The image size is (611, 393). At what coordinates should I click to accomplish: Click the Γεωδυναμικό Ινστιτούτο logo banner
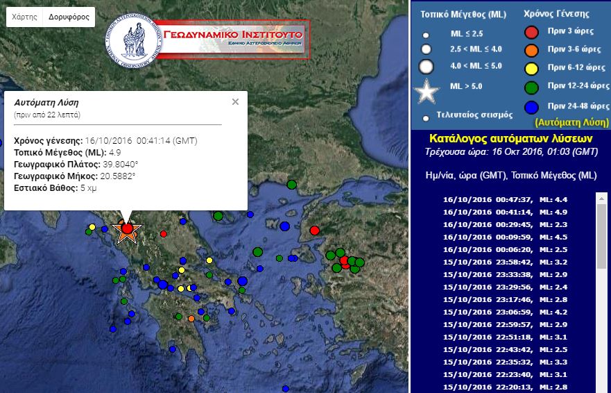coord(208,40)
